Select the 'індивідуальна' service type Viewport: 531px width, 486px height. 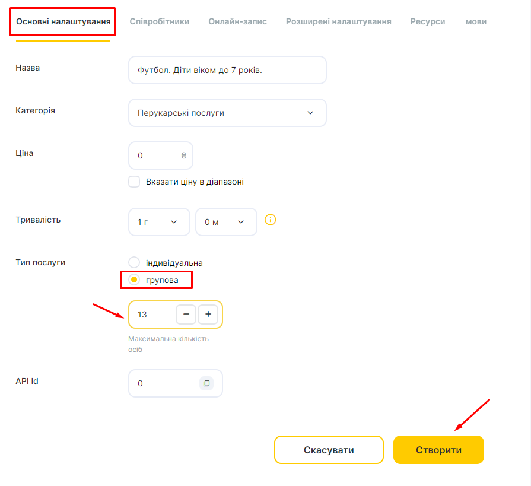coord(134,262)
